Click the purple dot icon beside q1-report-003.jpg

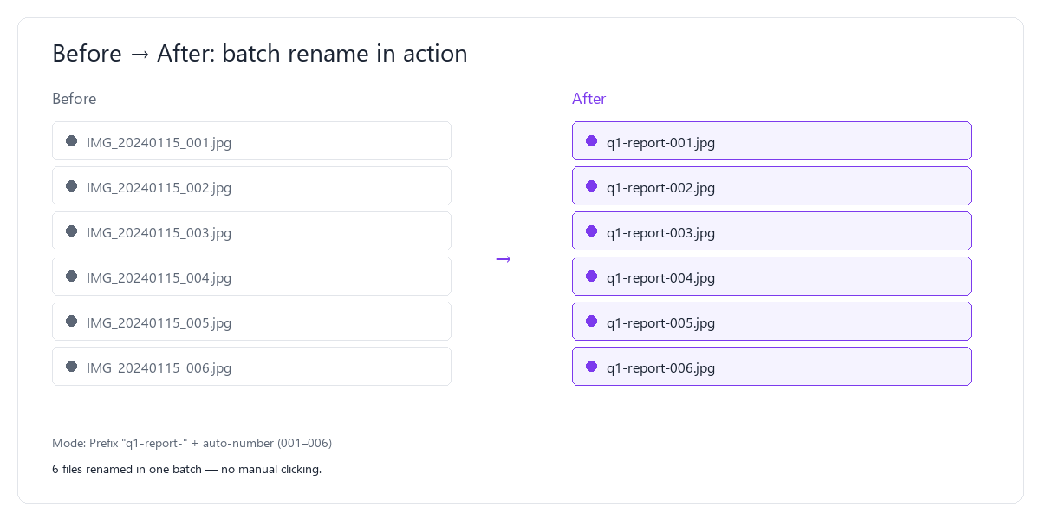click(592, 231)
